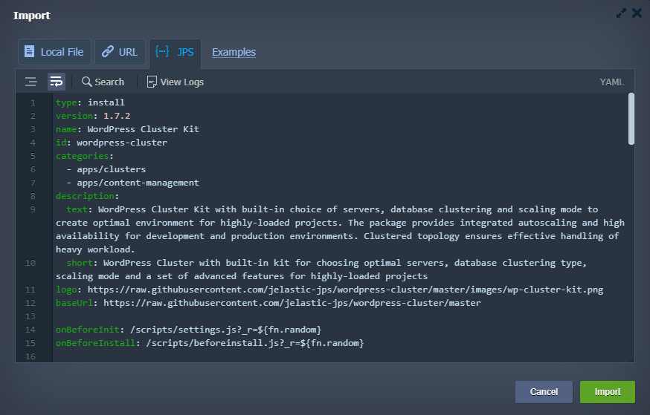Click the logo URL line ending wp-cluster-kit.png
Screen dimensions: 650x415
pos(329,290)
